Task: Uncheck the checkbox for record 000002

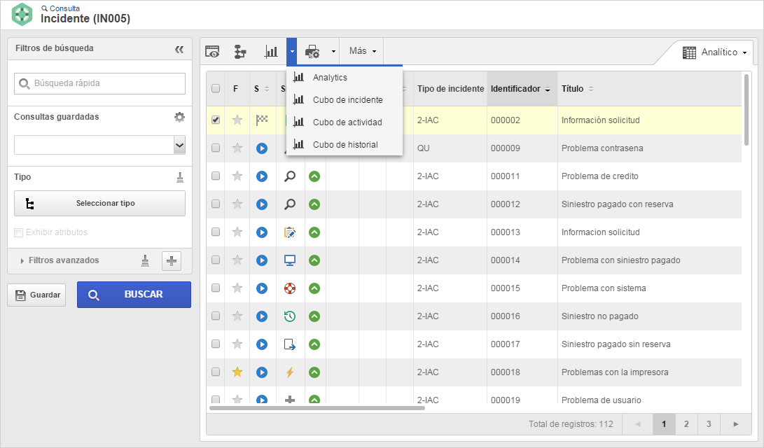Action: point(216,120)
